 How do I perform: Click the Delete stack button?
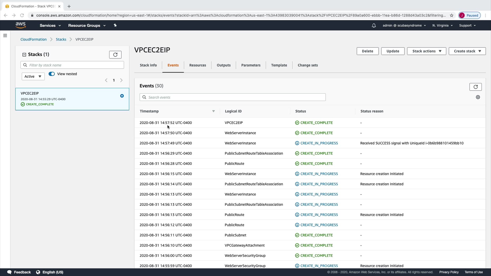[x=367, y=51]
